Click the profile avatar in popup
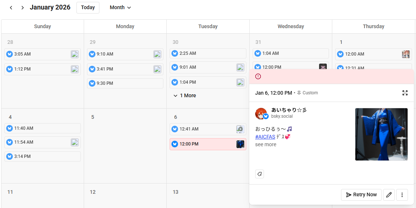 261,114
